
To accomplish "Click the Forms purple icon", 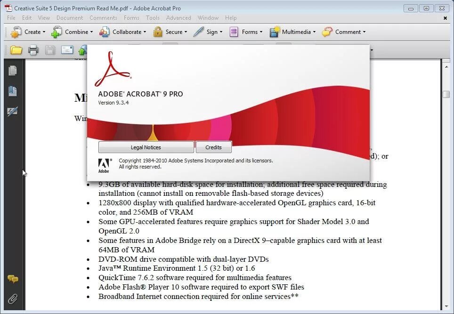I will pos(234,32).
